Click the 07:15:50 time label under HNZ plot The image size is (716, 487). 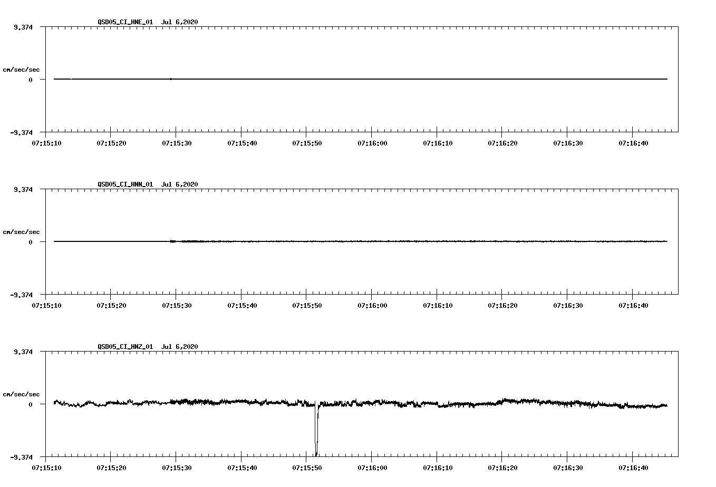(306, 467)
